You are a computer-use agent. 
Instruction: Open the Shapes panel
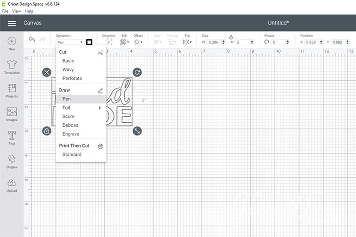point(12,162)
